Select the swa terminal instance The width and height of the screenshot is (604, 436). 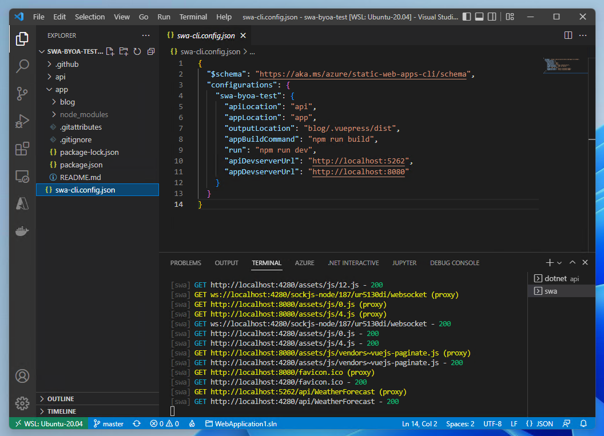coord(562,291)
